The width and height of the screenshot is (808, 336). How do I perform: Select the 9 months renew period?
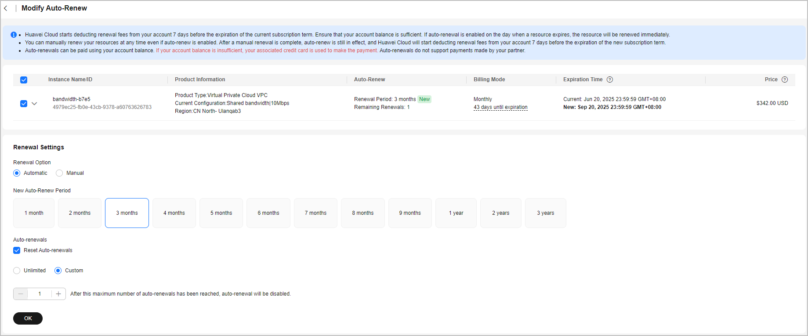pos(409,213)
